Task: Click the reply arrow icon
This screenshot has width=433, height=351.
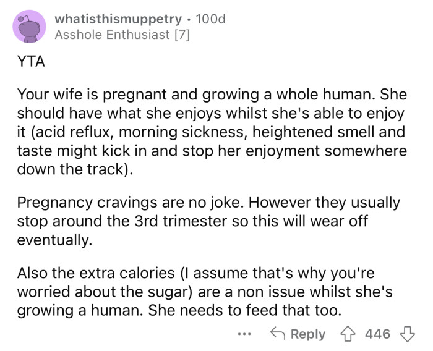Action: (x=277, y=334)
